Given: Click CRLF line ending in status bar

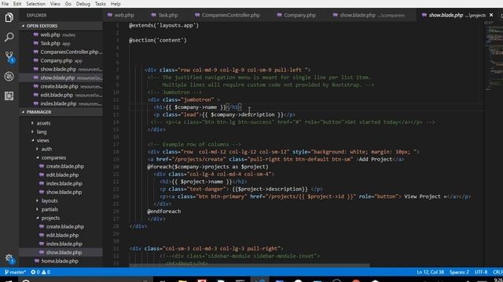Looking at the screenshot, I should click(x=497, y=272).
